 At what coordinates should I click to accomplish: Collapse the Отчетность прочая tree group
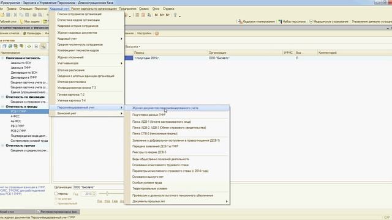click(2, 145)
